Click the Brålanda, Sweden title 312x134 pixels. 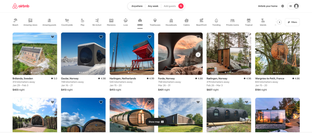point(23,79)
